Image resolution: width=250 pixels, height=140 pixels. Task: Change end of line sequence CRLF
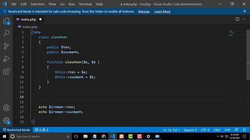(217, 130)
